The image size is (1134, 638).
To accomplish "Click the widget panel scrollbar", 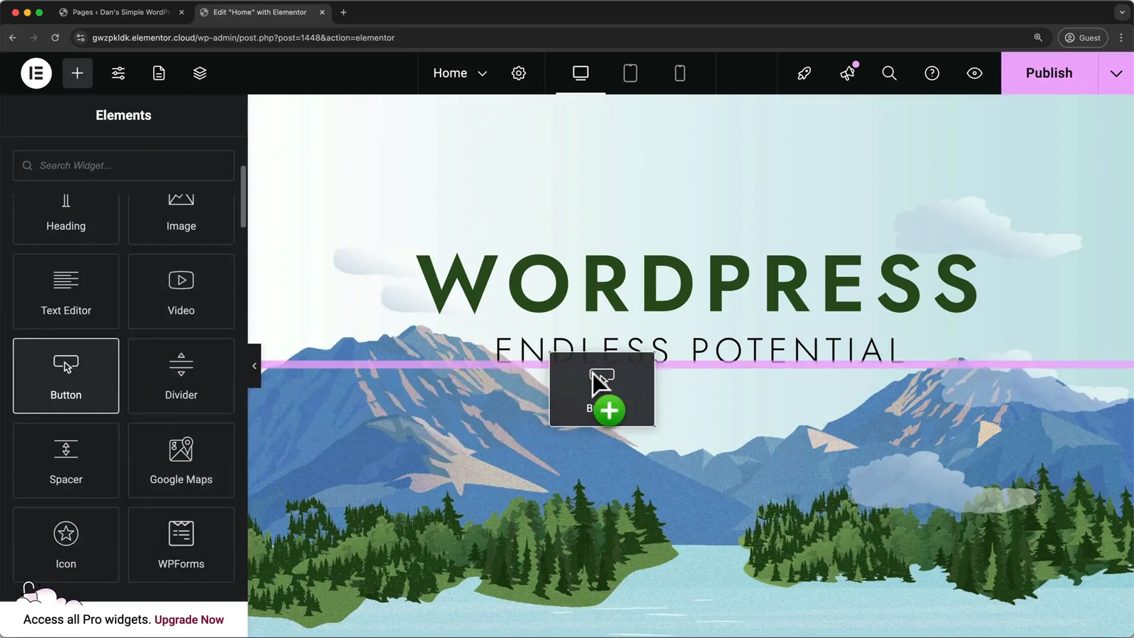I will coord(243,196).
